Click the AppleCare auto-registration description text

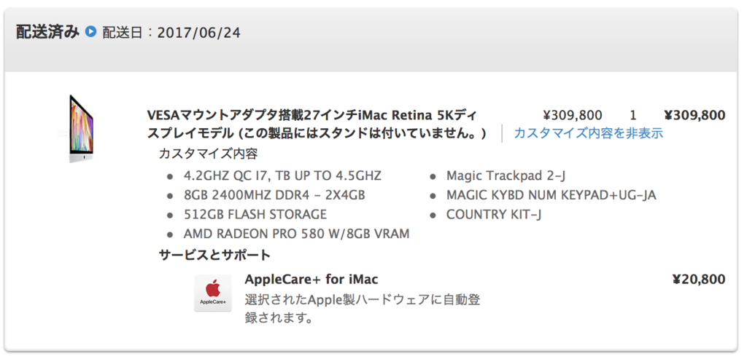click(x=363, y=309)
